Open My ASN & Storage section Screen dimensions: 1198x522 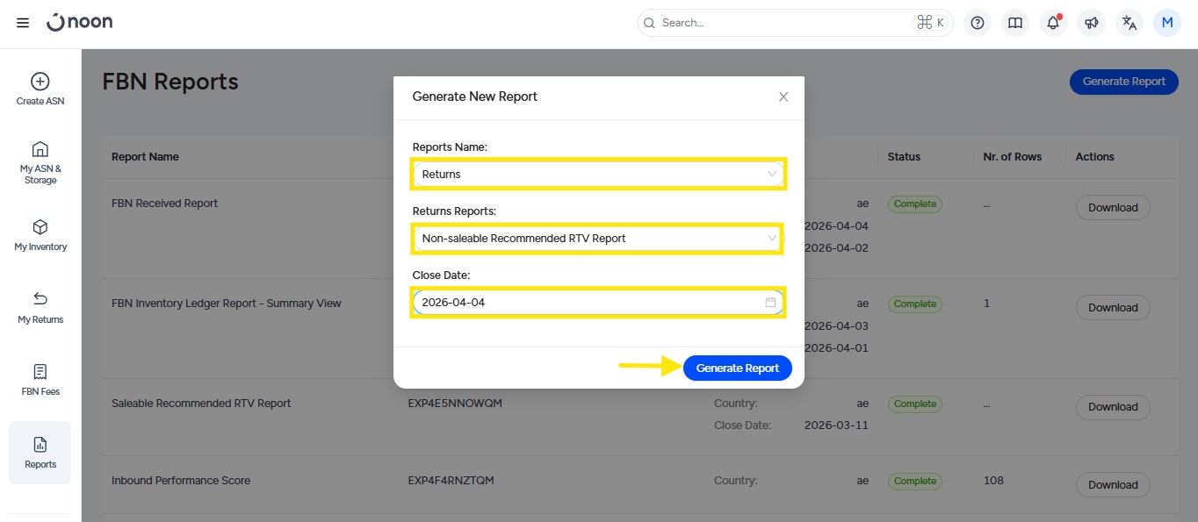(40, 162)
